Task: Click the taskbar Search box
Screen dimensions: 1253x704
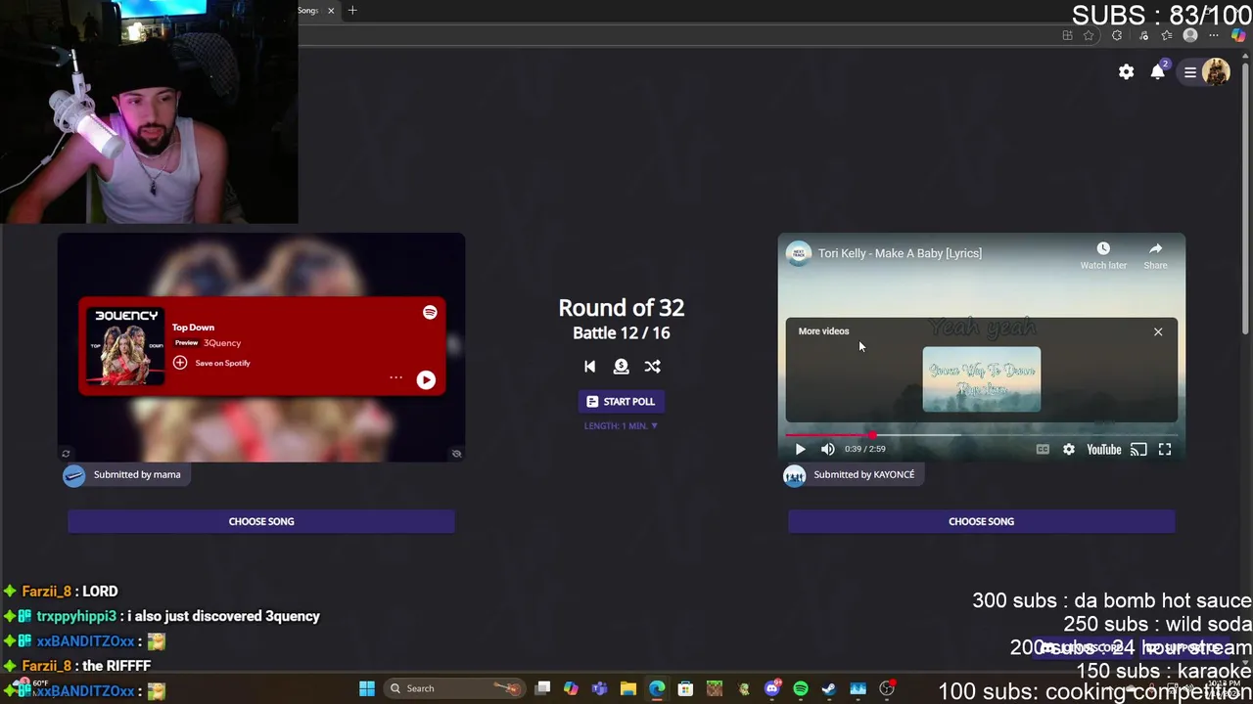Action: (456, 688)
